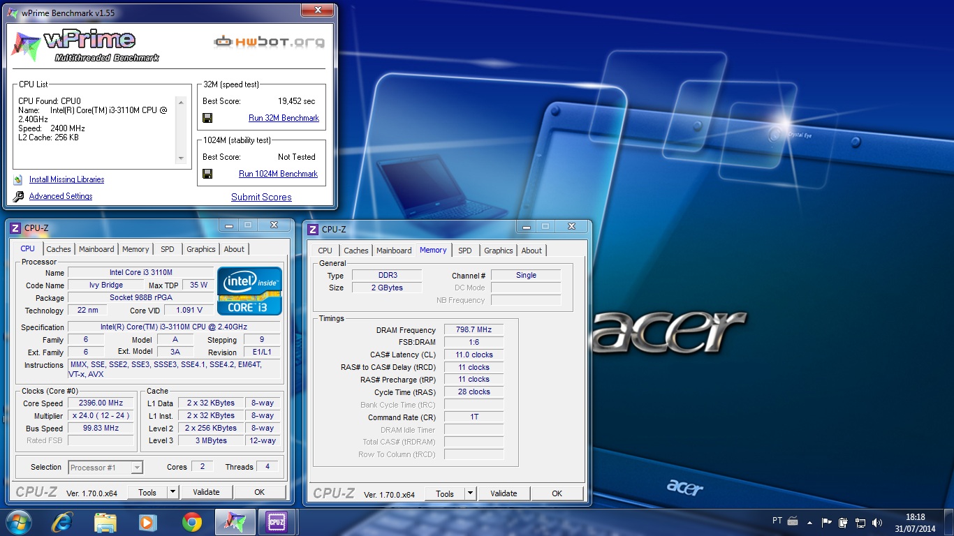
Task: Click scroll up arrow in CPU List
Action: pyautogui.click(x=182, y=102)
